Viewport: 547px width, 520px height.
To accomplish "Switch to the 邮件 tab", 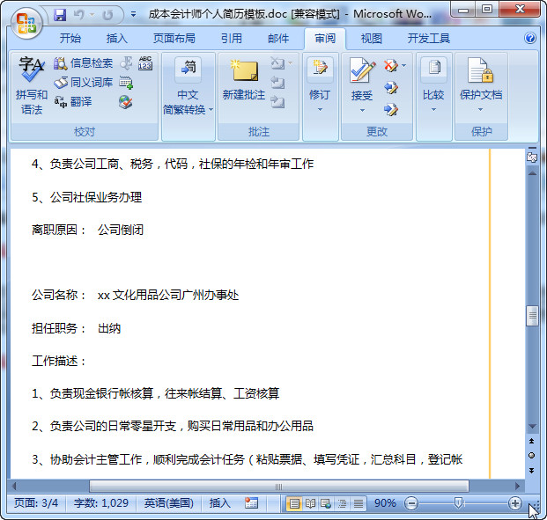I will click(x=278, y=38).
